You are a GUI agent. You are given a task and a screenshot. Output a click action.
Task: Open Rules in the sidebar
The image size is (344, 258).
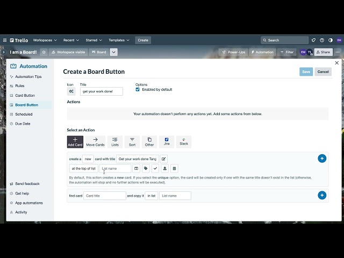(x=20, y=86)
